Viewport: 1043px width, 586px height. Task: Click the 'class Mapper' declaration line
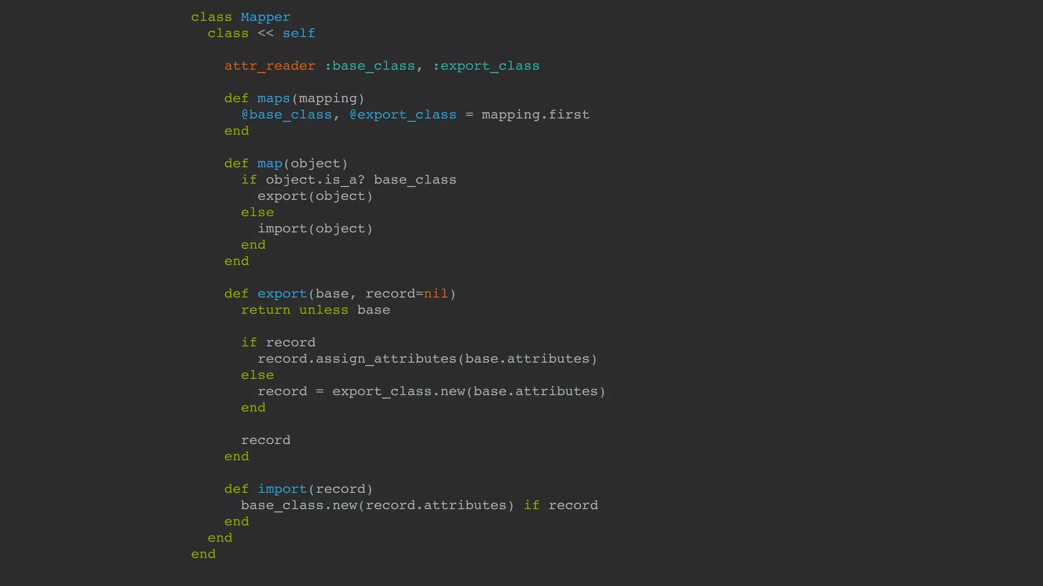tap(240, 17)
